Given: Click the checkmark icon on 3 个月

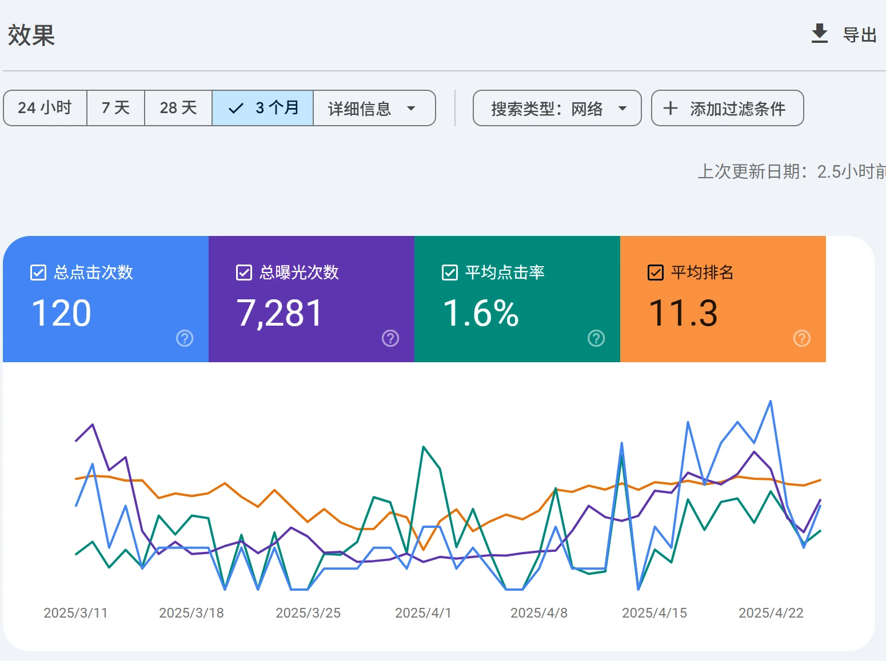Looking at the screenshot, I should [236, 108].
